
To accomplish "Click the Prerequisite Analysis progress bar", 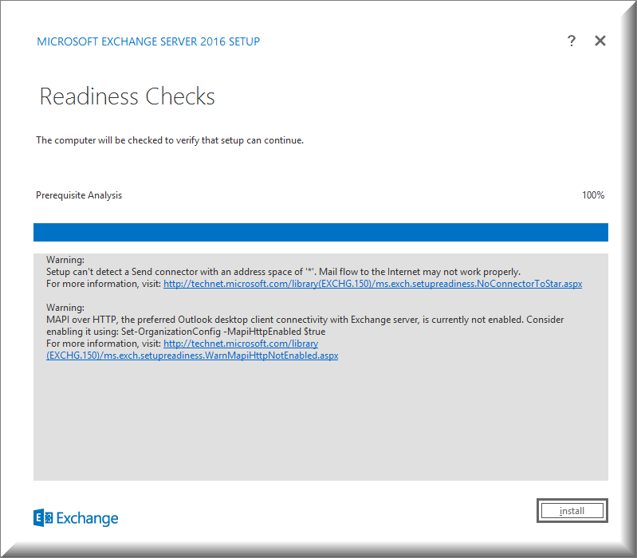I will pyautogui.click(x=320, y=232).
